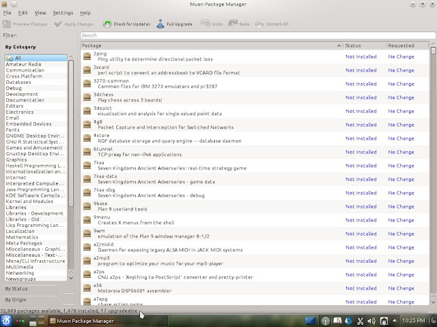Open the File menu

click(x=7, y=13)
